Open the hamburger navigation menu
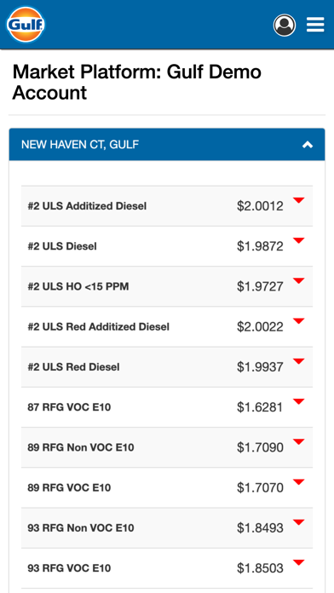The width and height of the screenshot is (334, 593). tap(315, 25)
